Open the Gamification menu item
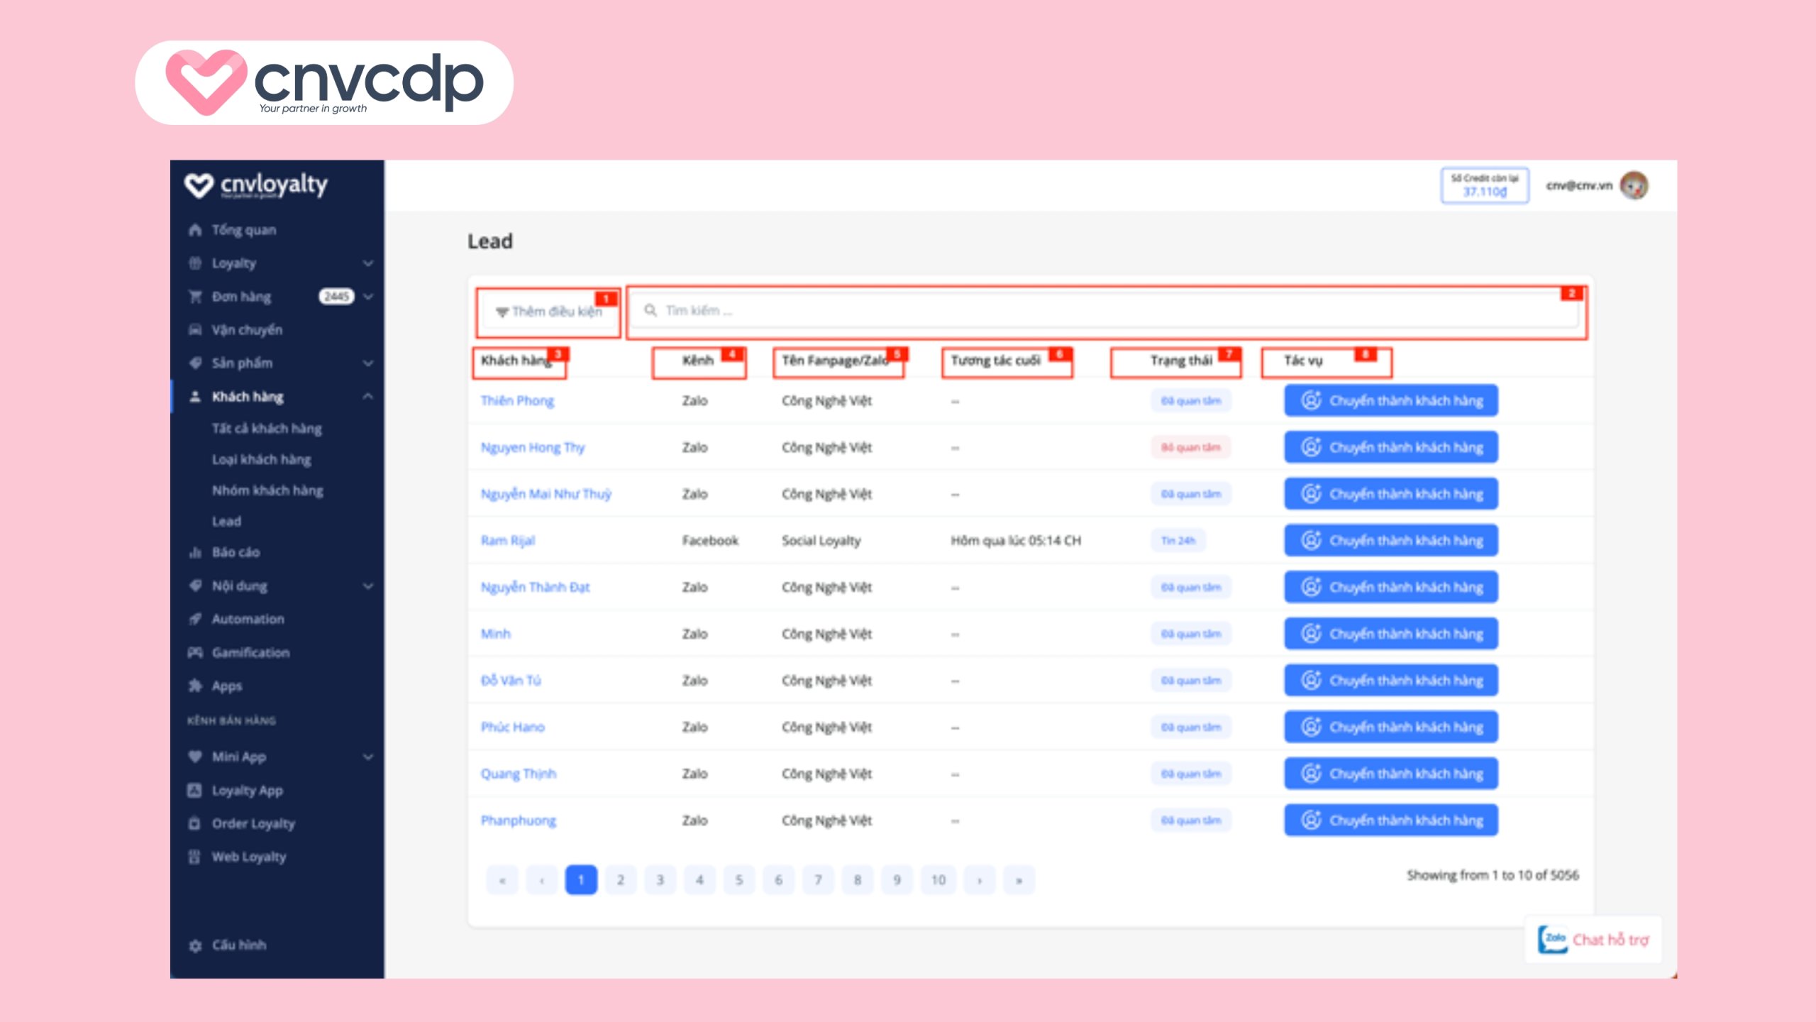 [x=250, y=652]
